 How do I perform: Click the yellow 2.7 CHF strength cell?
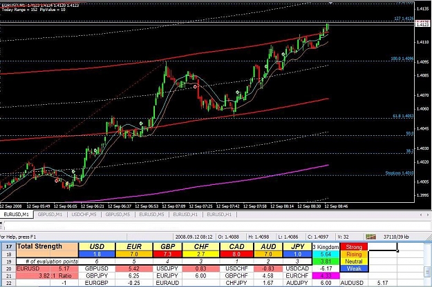[201, 255]
